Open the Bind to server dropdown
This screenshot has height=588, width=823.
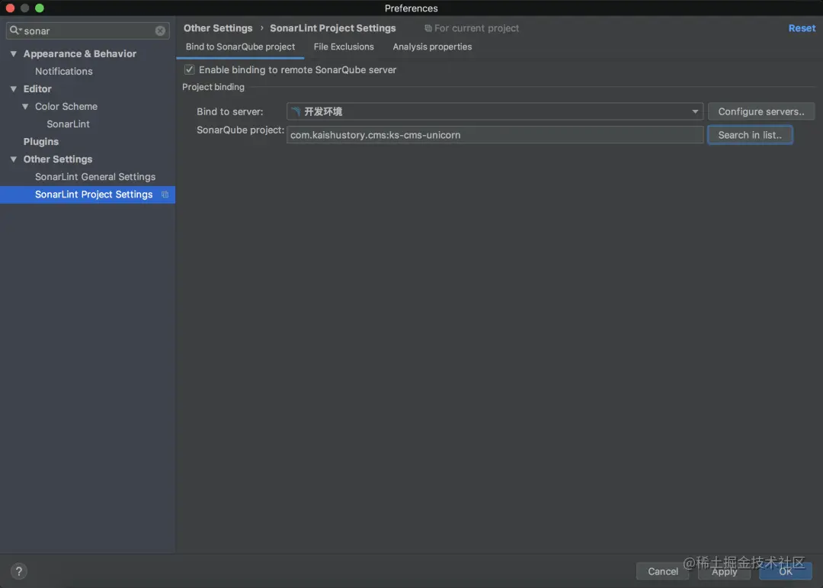(495, 111)
